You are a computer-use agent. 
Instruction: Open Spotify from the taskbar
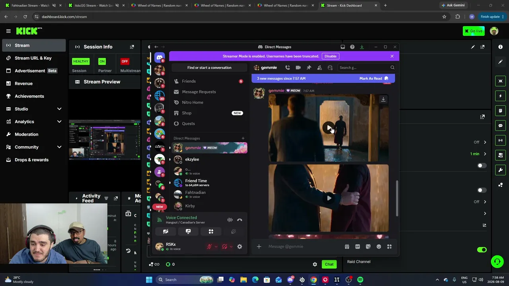coord(360,280)
